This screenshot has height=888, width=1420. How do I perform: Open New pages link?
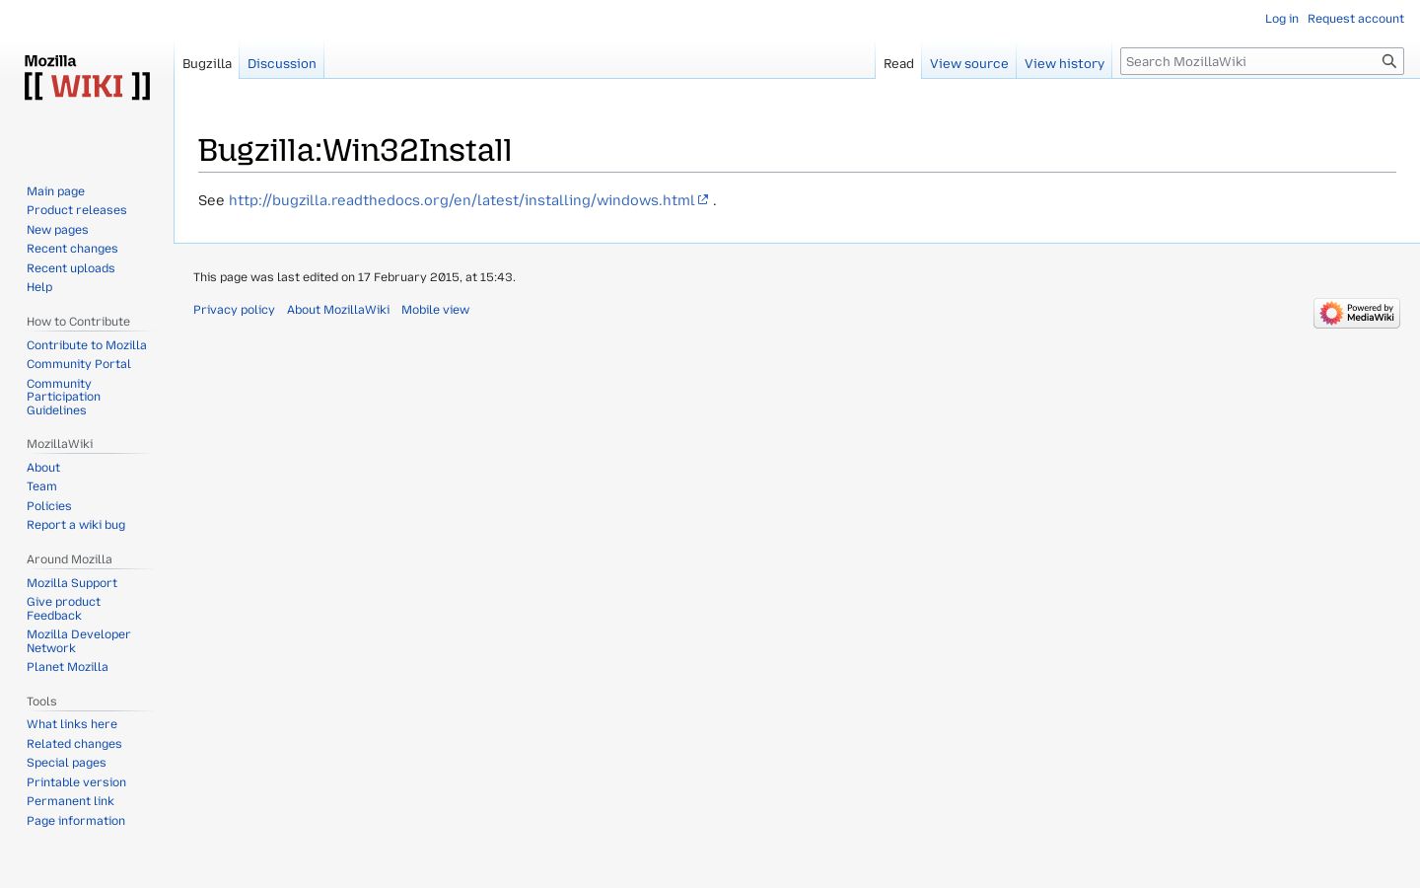(57, 230)
